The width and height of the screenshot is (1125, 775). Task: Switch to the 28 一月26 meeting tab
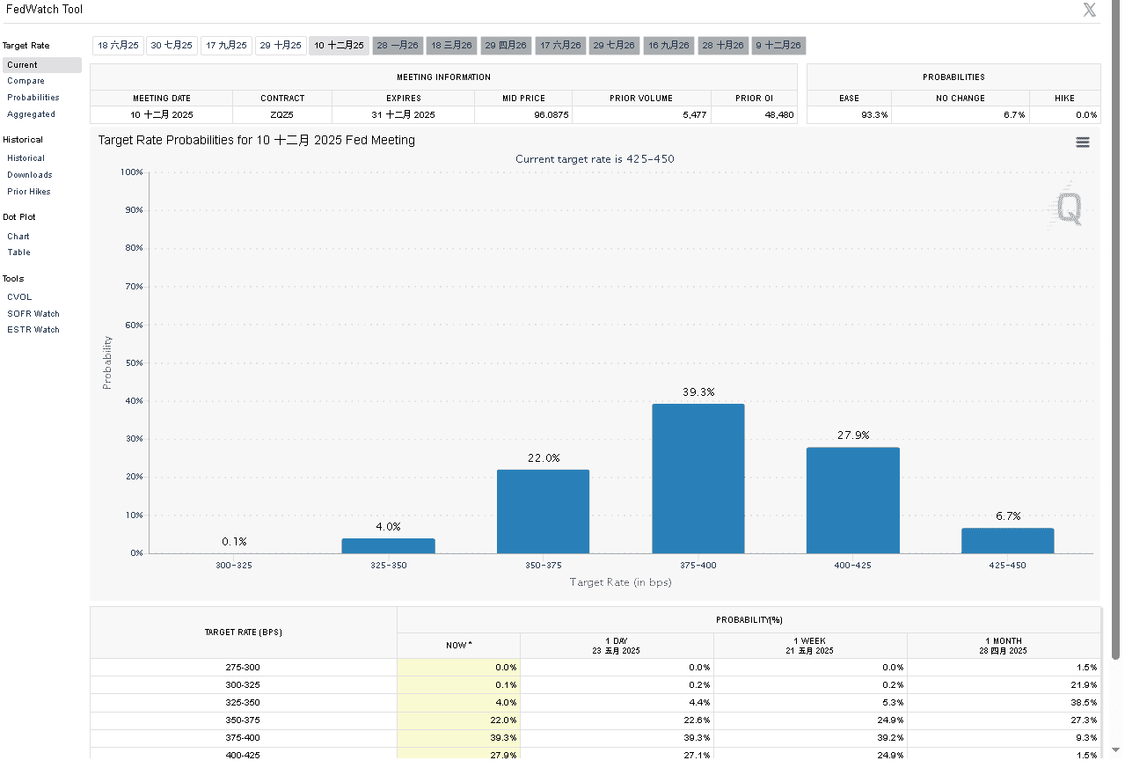tap(398, 46)
